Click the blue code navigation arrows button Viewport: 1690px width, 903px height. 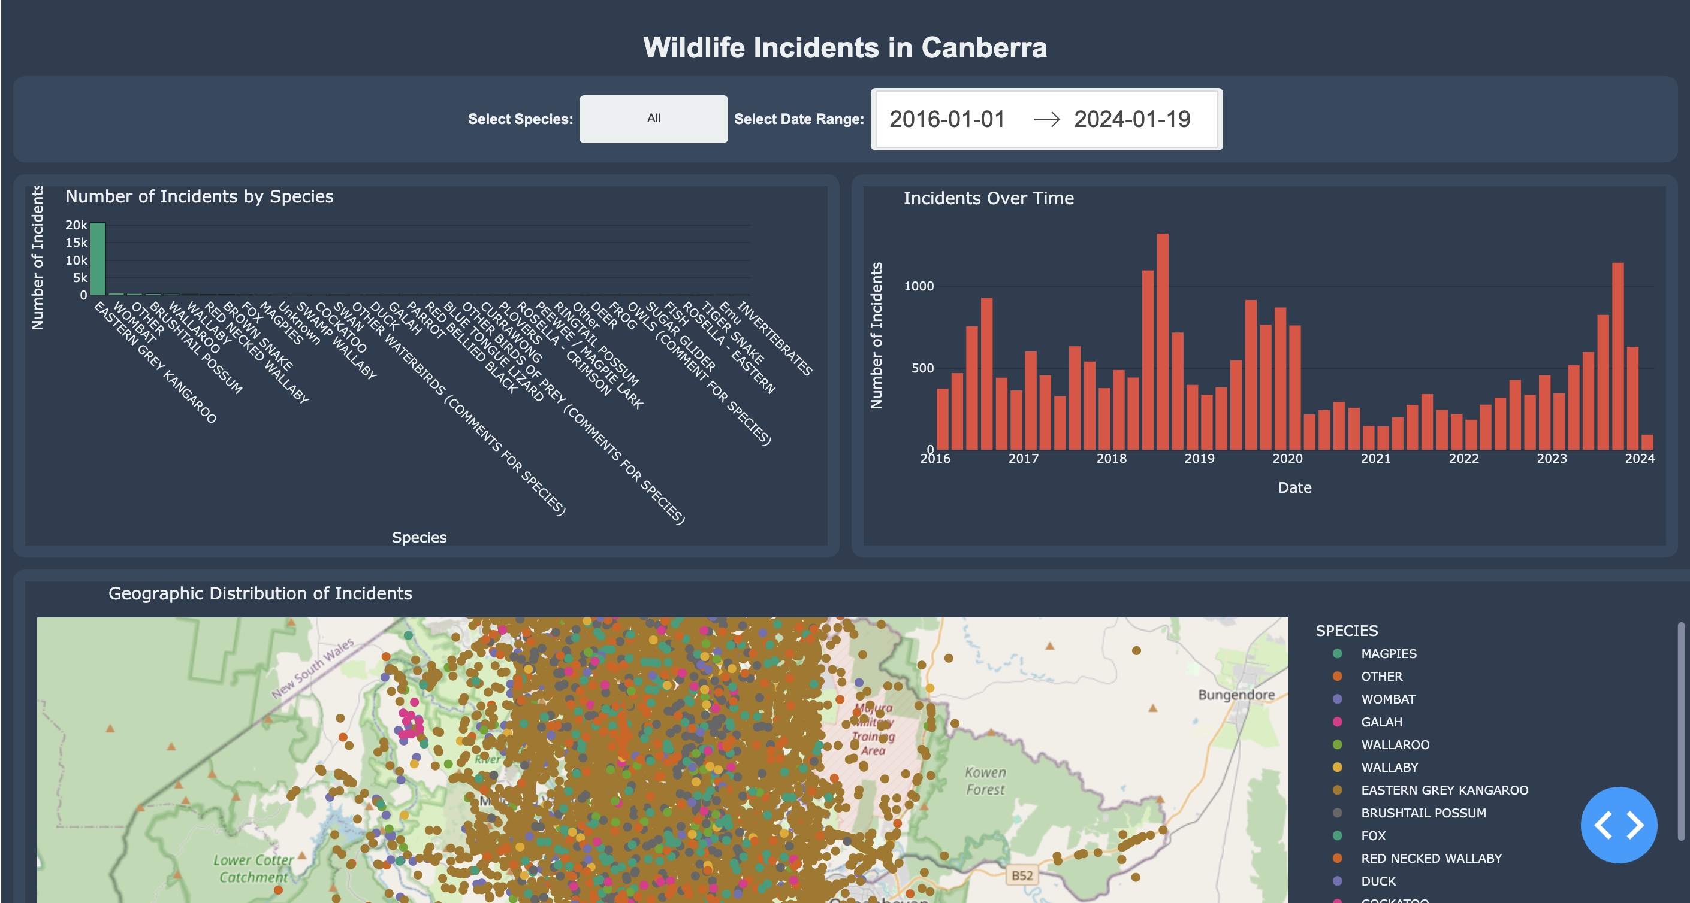(1618, 825)
